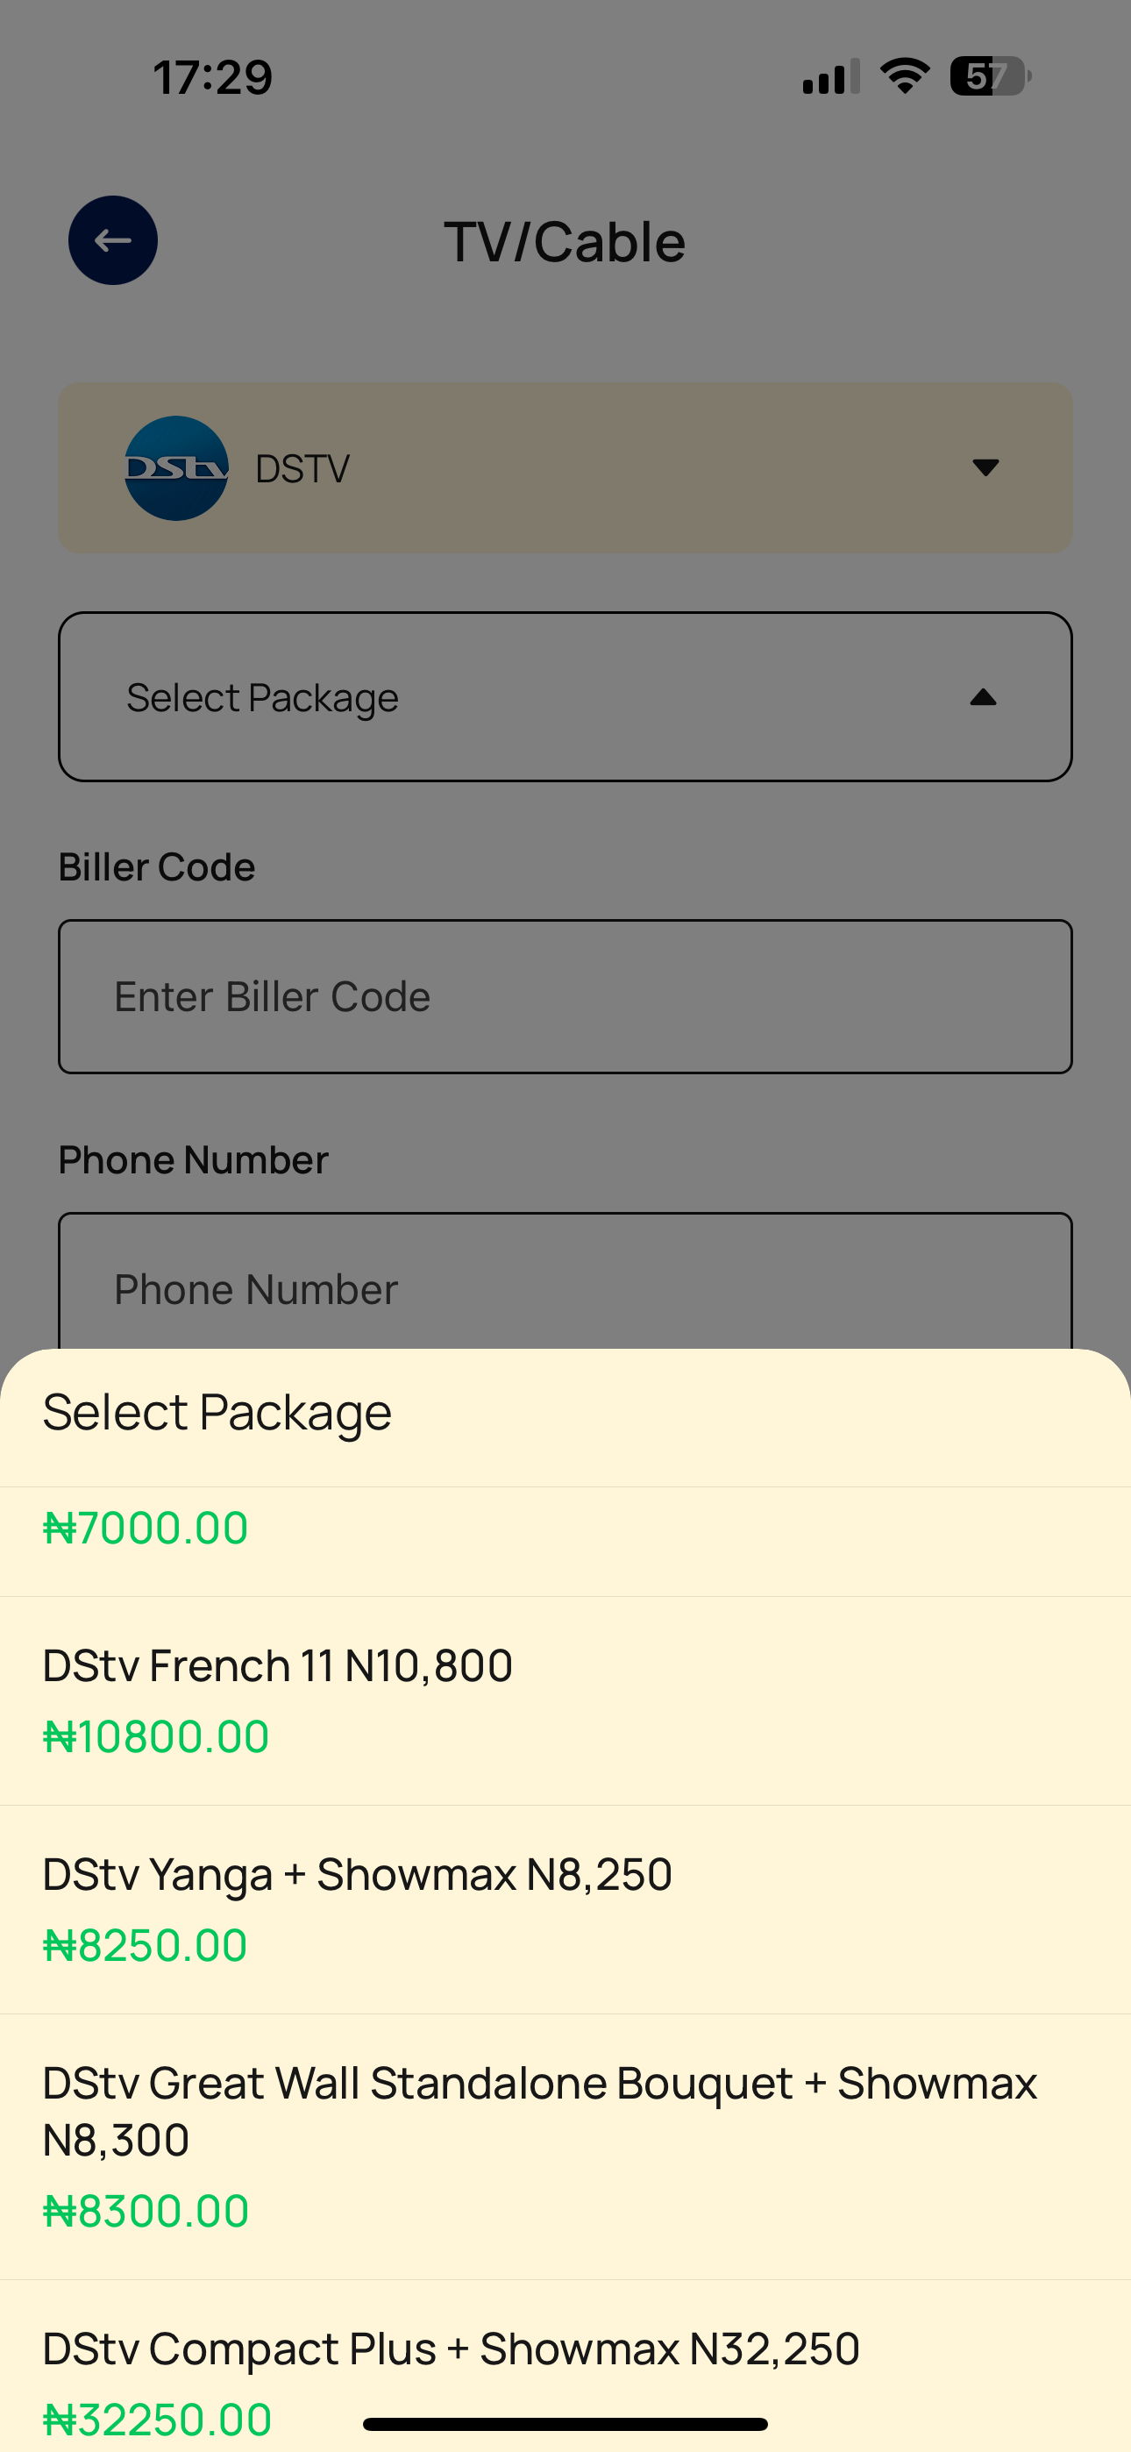Select DStv Yanga + Showmax N8,250

pos(565,1909)
